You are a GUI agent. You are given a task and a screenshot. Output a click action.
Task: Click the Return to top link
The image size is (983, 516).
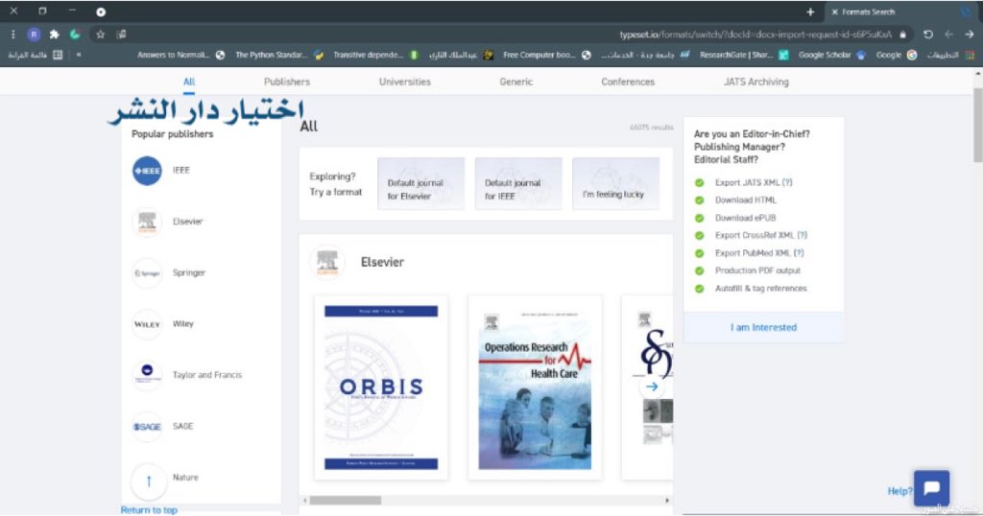coord(149,510)
